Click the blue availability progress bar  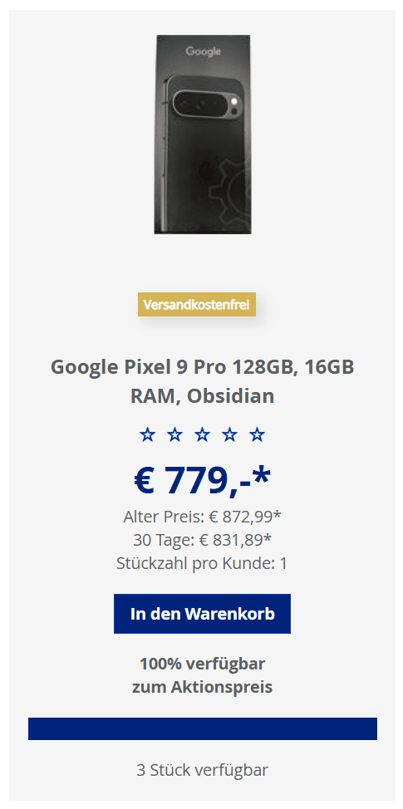[202, 728]
